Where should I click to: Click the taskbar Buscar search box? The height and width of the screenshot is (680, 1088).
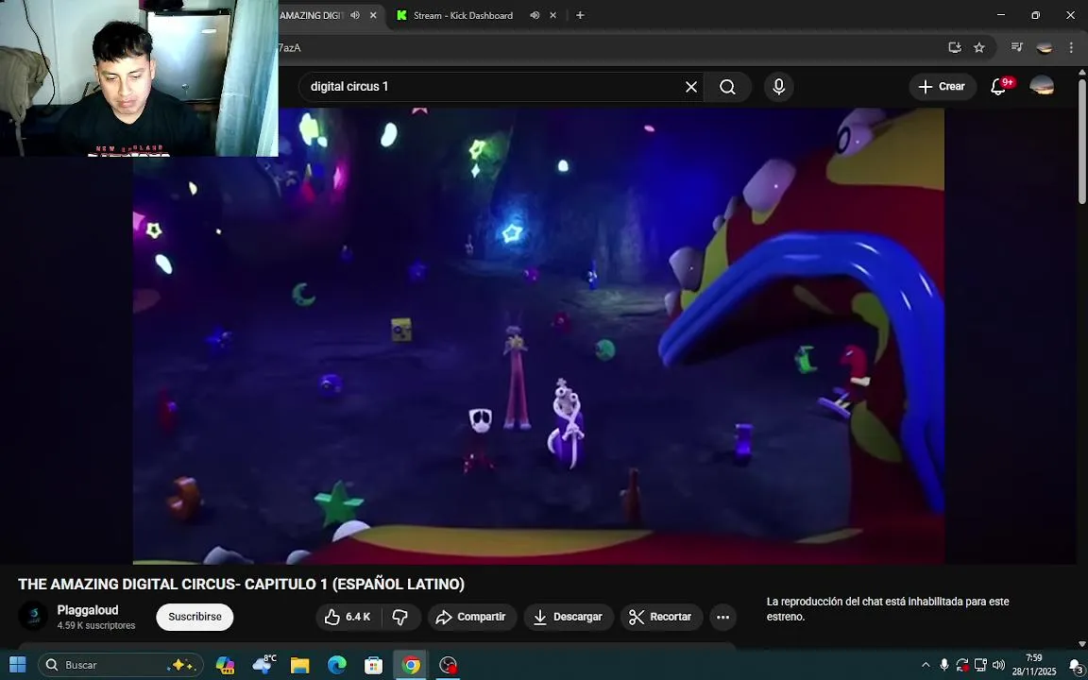[x=121, y=665]
